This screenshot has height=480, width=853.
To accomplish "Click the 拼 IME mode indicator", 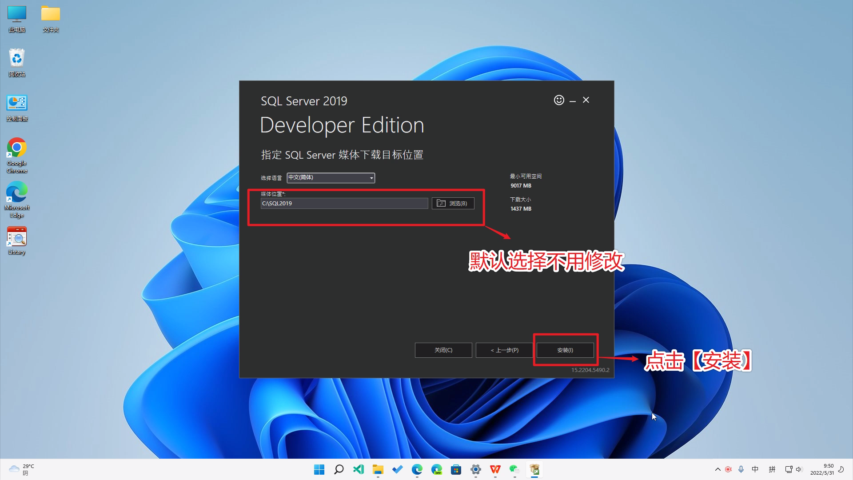I will [x=772, y=469].
